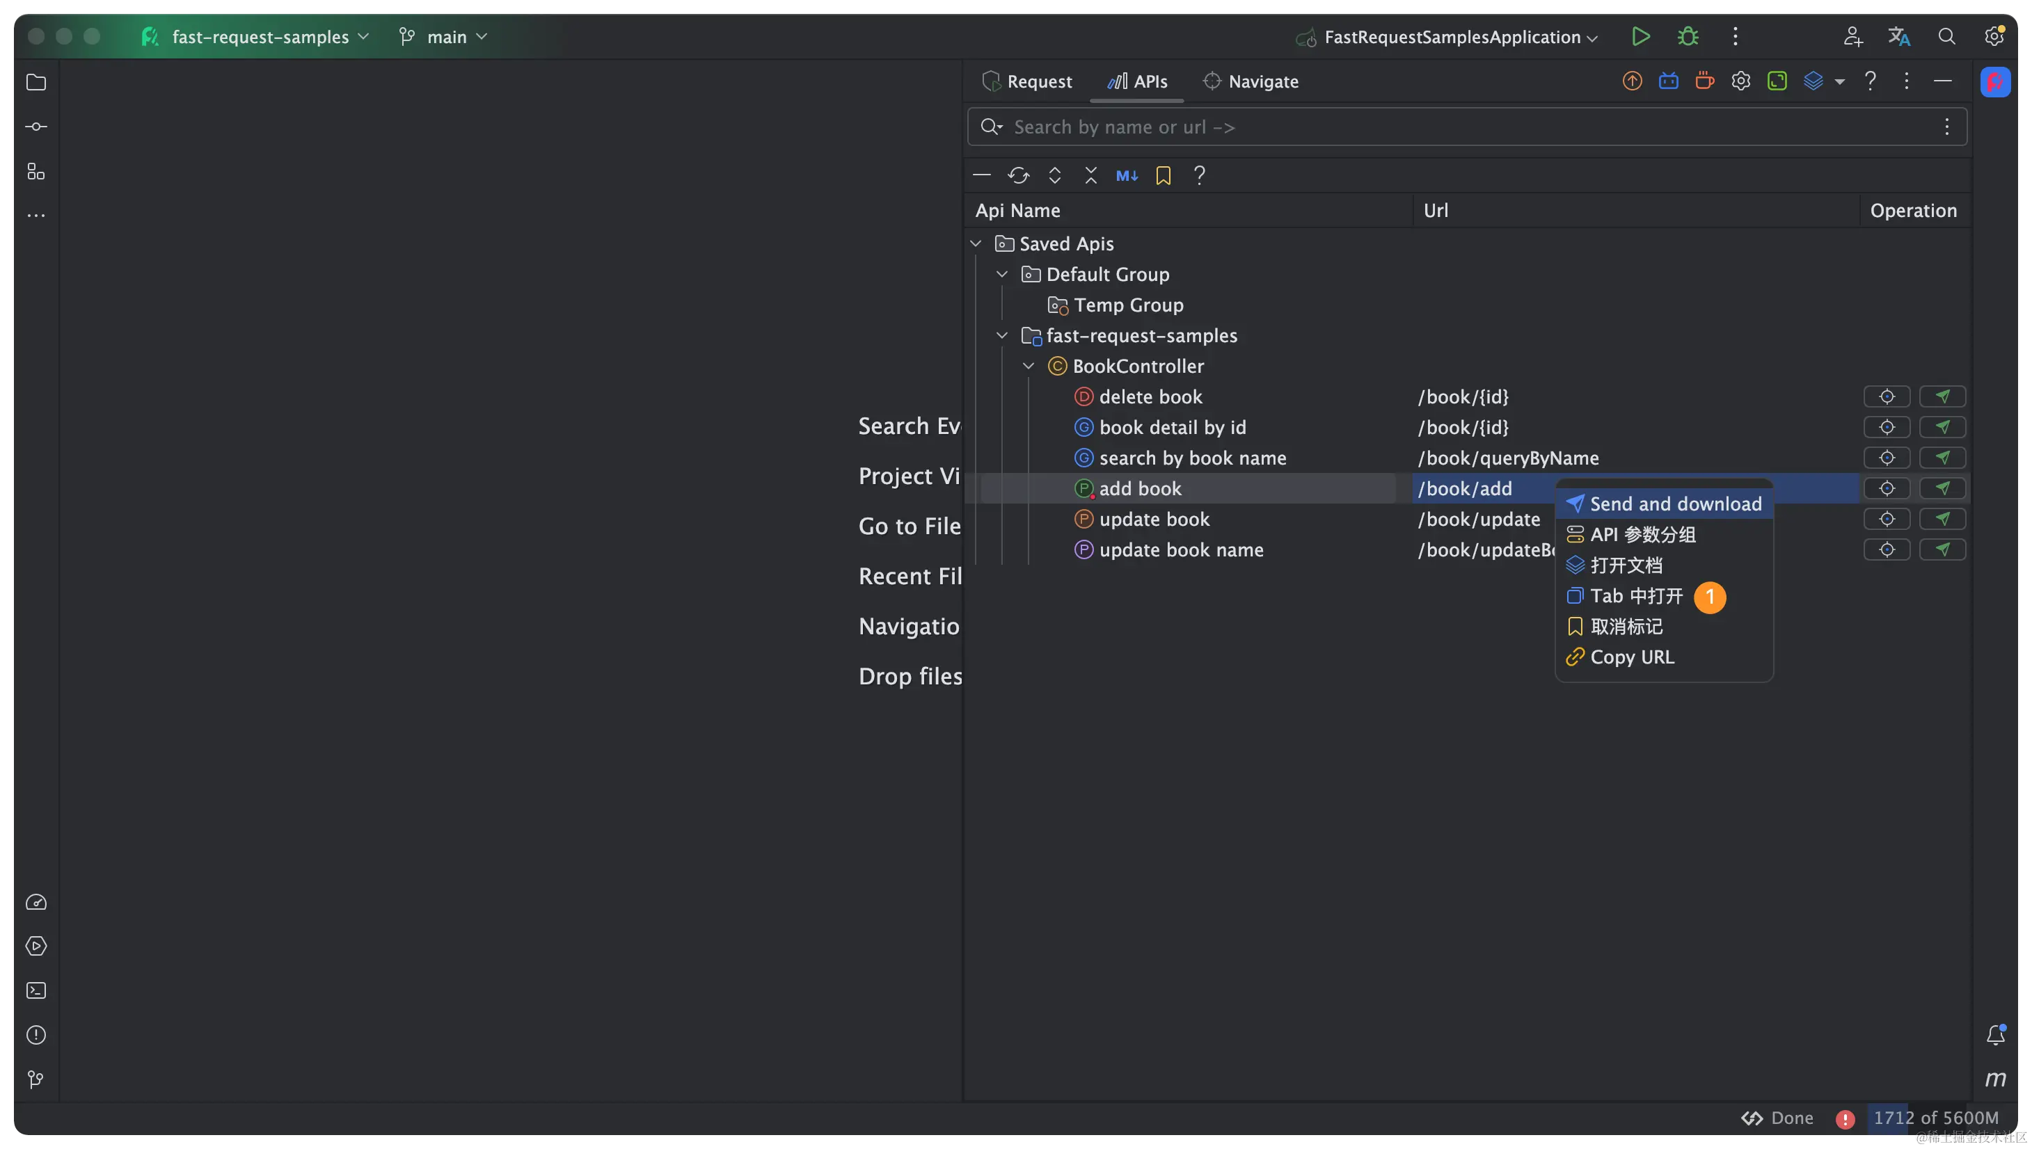2032x1149 pixels.
Task: Open Search Everywhere magnifier in the title bar
Action: click(x=1946, y=36)
